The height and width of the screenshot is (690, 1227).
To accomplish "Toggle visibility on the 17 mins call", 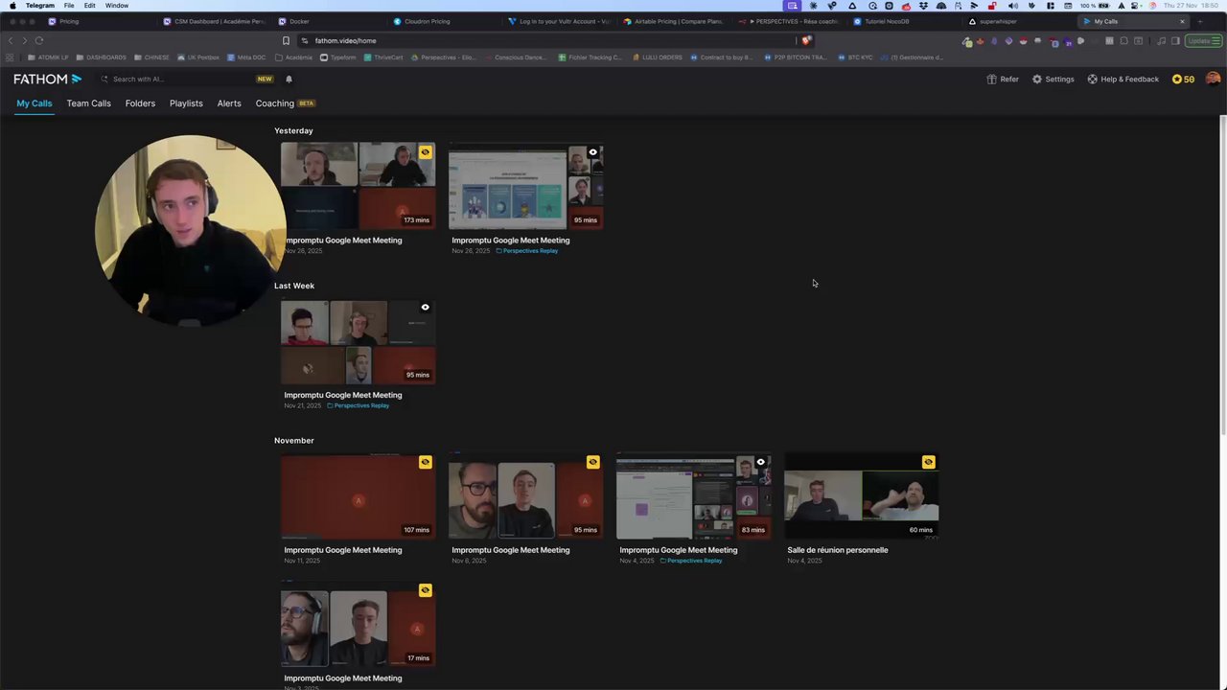I will click(425, 590).
